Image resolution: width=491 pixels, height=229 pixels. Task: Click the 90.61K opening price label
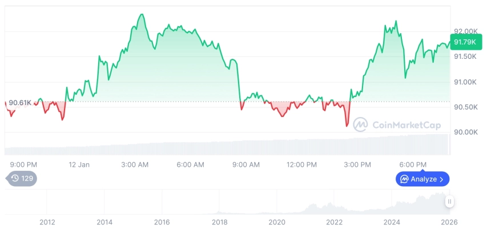pos(20,102)
